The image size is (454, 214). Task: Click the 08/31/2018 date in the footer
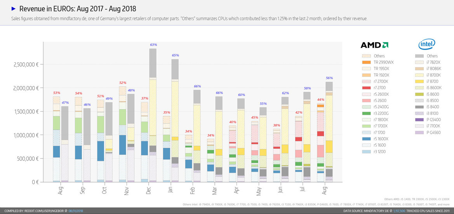click(x=76, y=211)
